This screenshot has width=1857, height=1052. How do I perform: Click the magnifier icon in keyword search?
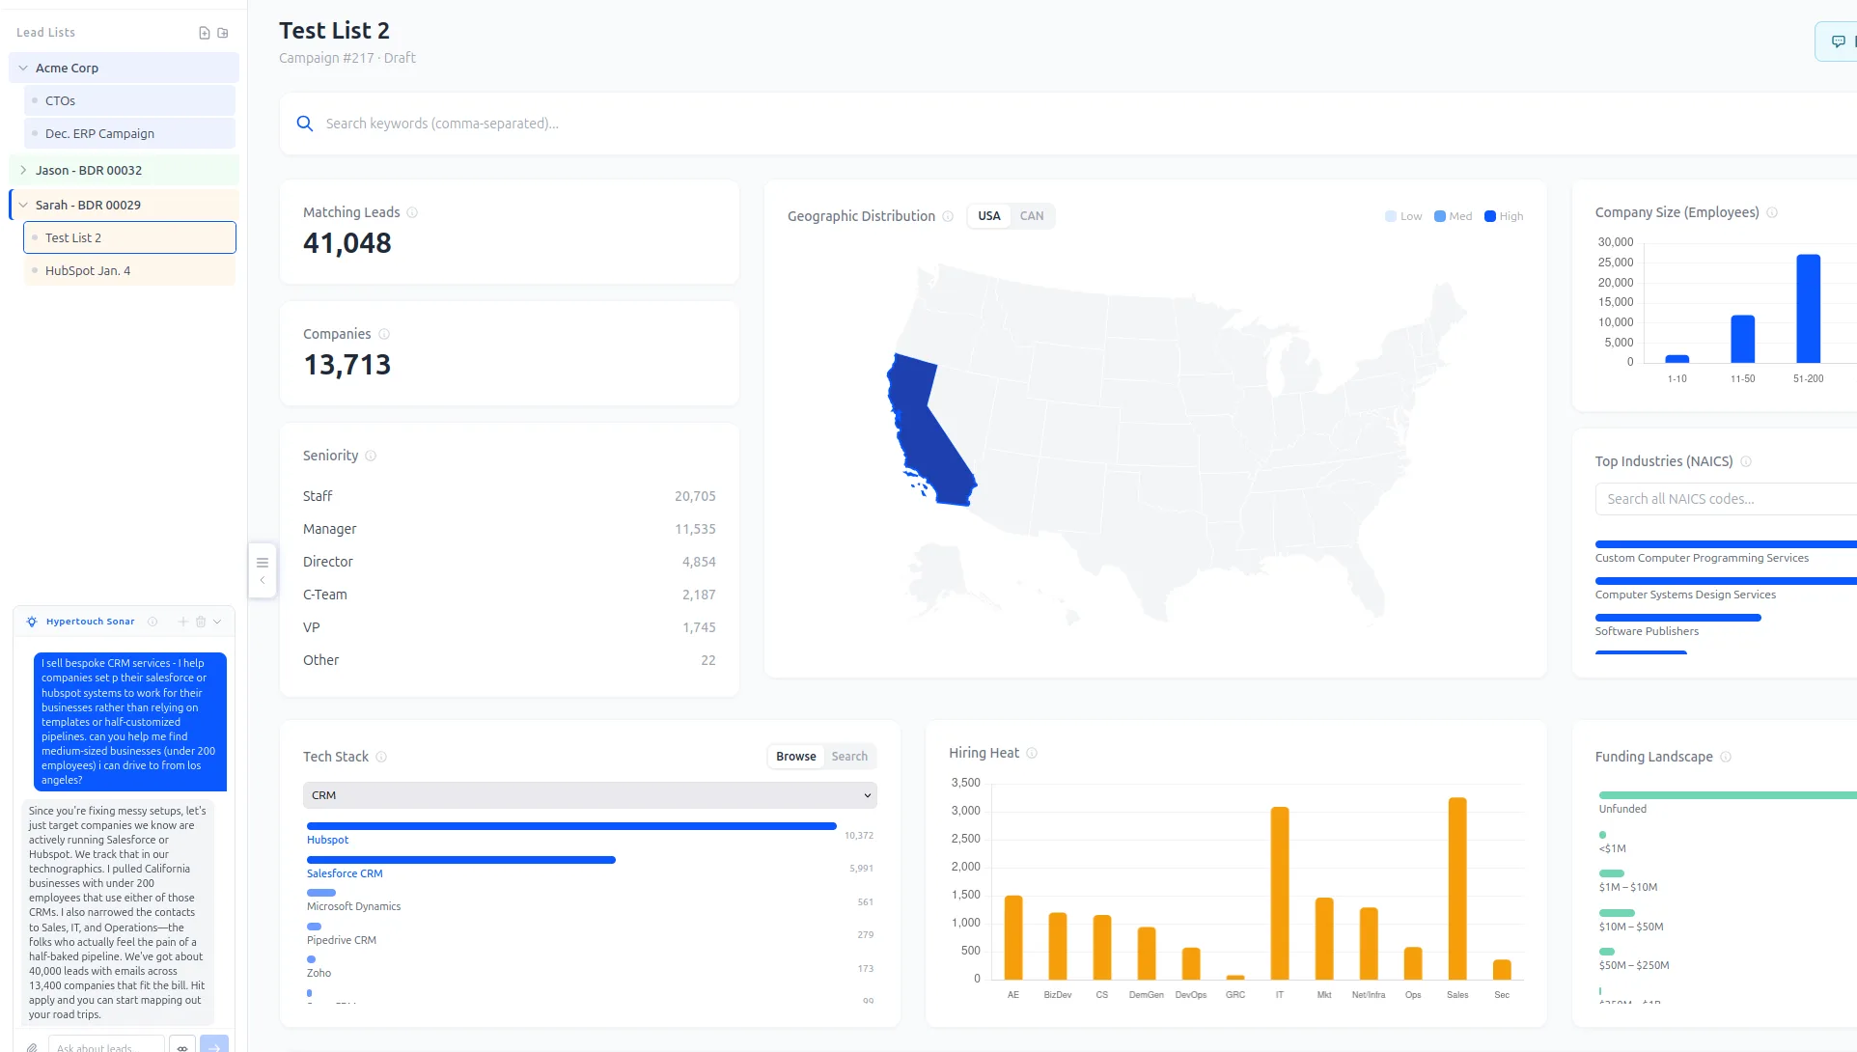point(305,124)
